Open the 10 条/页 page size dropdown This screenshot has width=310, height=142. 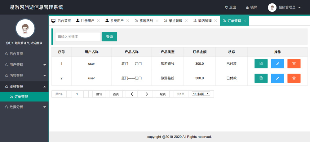[201, 94]
